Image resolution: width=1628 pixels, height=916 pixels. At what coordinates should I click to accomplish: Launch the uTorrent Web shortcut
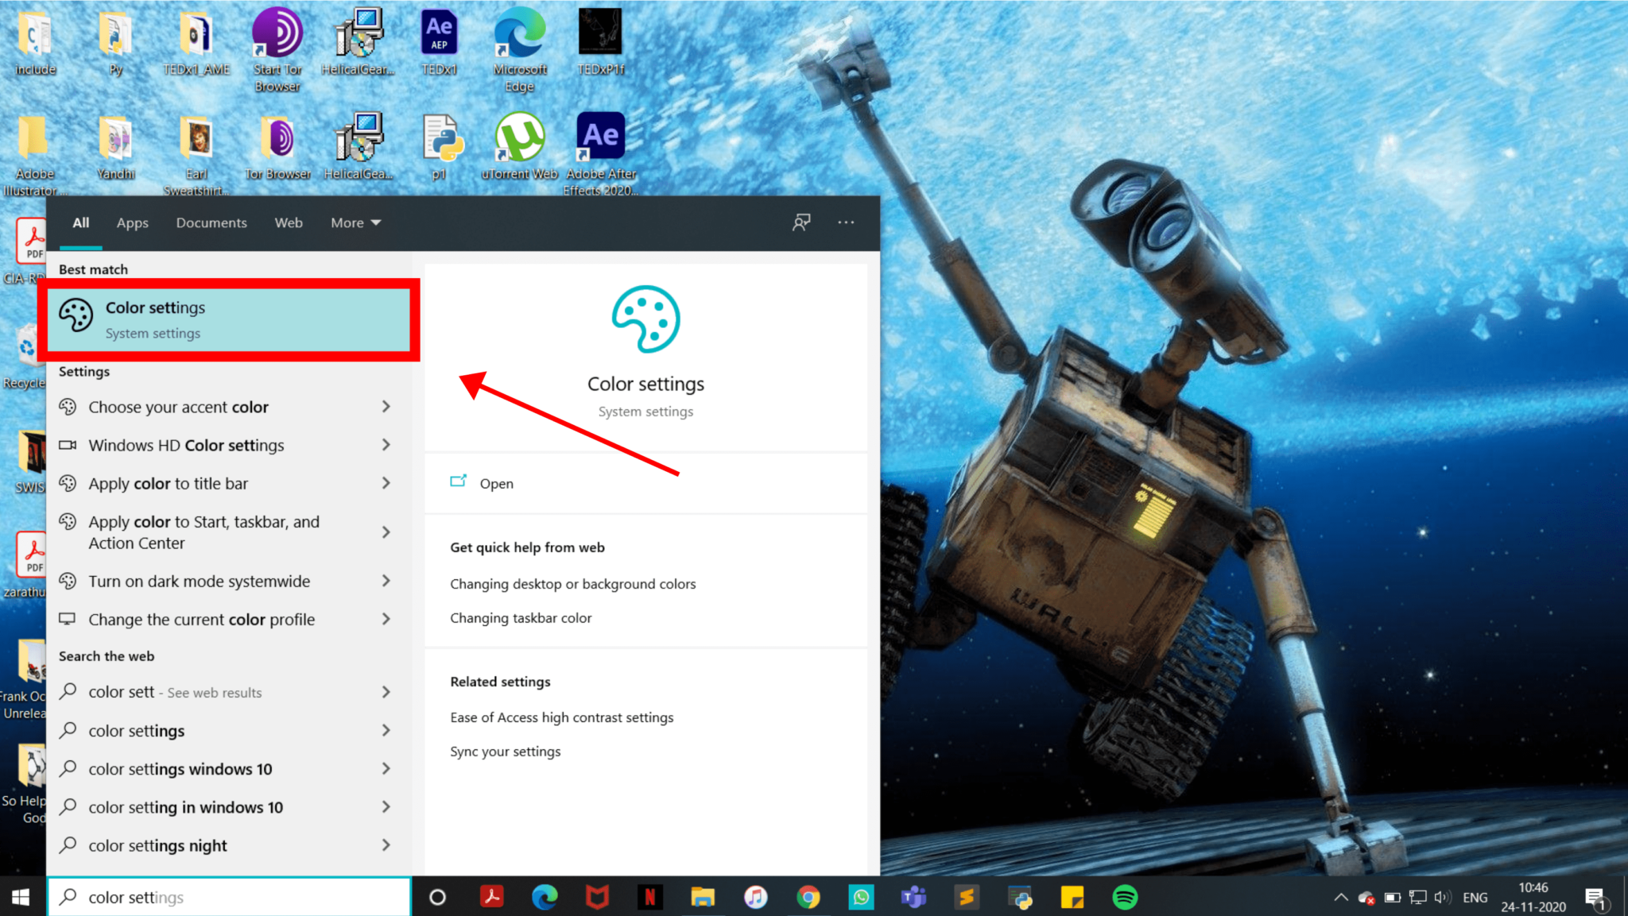(520, 148)
